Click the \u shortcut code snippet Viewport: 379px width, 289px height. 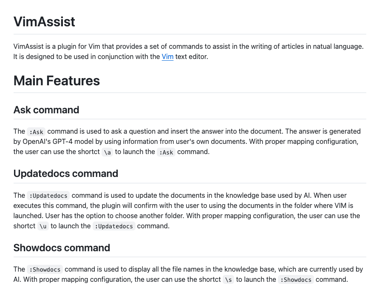(43, 226)
